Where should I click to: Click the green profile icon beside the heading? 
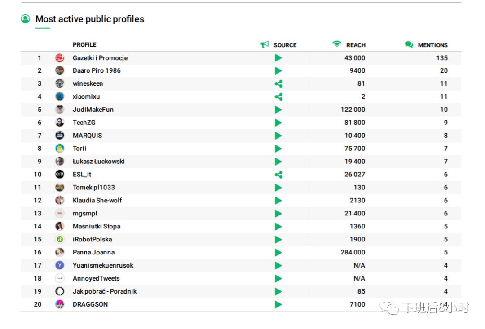[25, 19]
